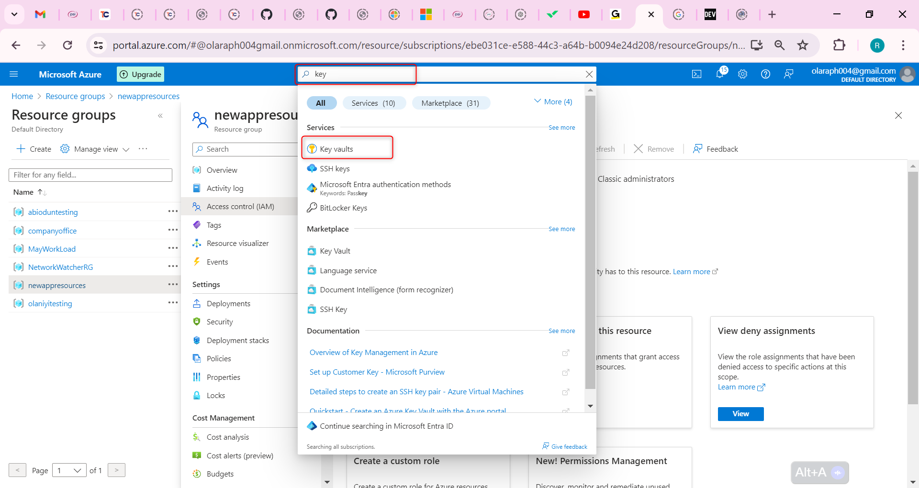Viewport: 919px width, 488px height.
Task: Open Overview of Key Management in Azure
Action: click(374, 352)
